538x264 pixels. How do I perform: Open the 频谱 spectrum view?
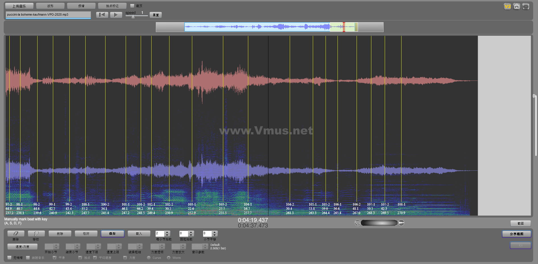[x=81, y=6]
